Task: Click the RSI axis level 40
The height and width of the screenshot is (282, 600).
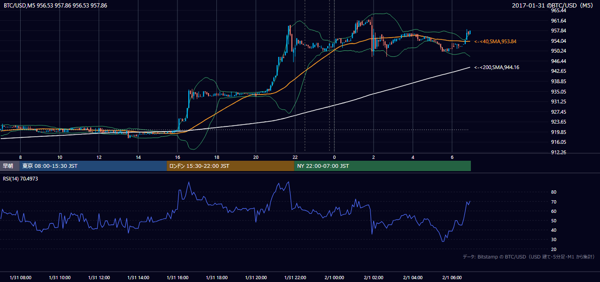Action: [554, 230]
